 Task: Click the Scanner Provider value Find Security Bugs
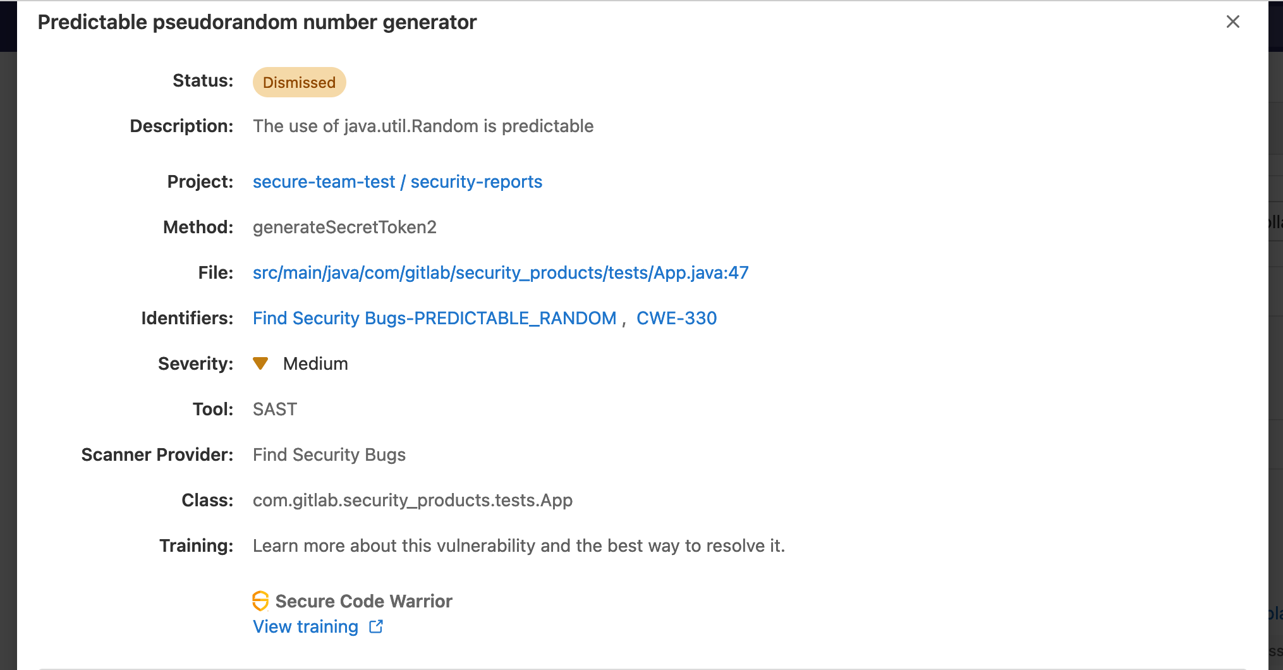tap(329, 454)
